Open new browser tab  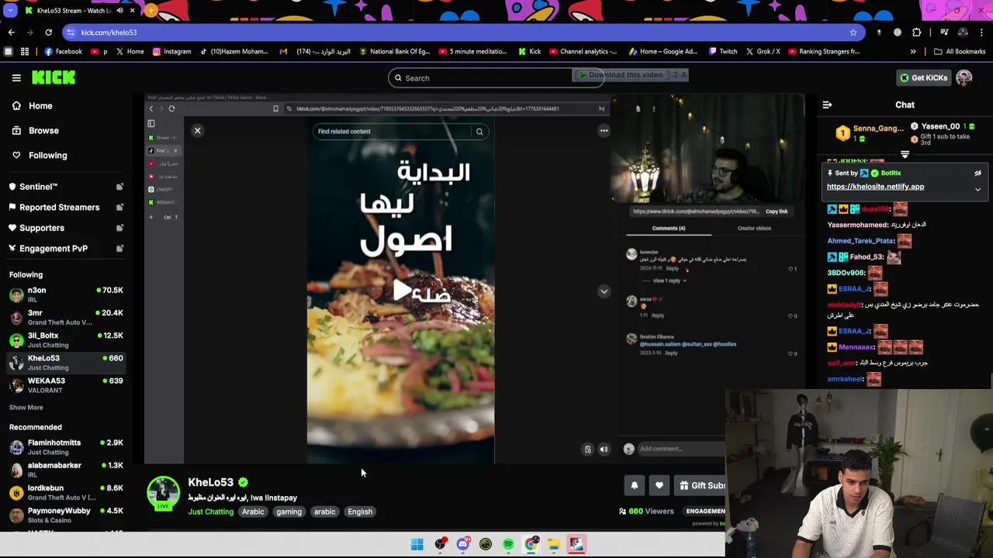[x=151, y=11]
